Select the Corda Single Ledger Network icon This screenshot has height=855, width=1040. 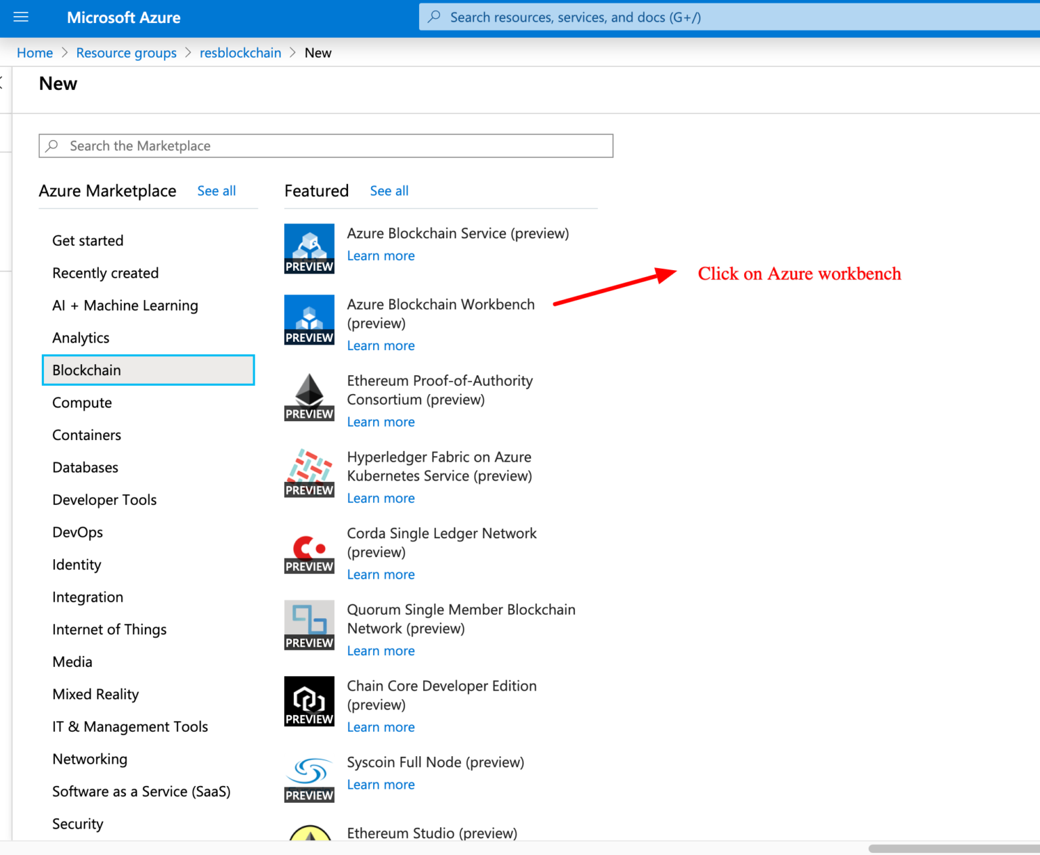[309, 550]
